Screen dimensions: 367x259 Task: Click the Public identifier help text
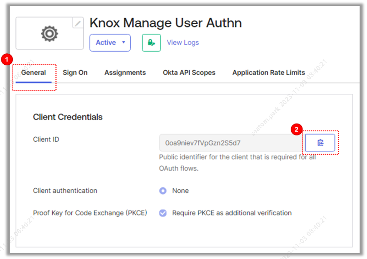pos(237,163)
